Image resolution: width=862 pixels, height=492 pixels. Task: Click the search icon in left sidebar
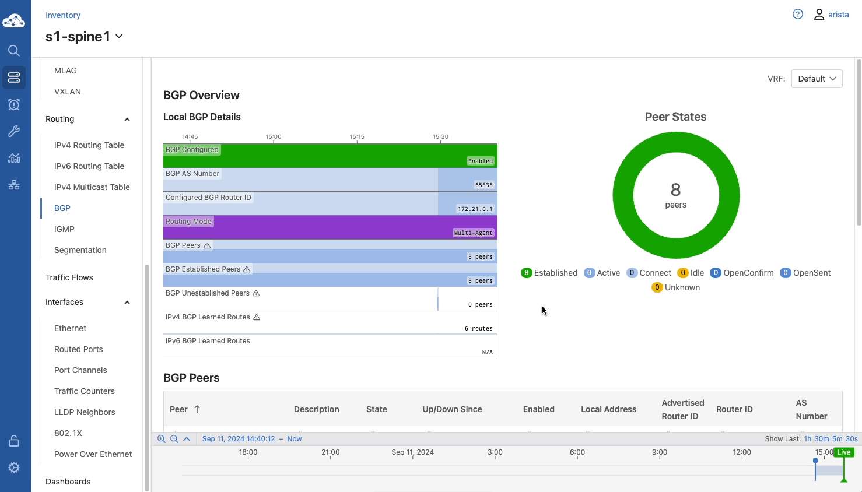(x=14, y=51)
